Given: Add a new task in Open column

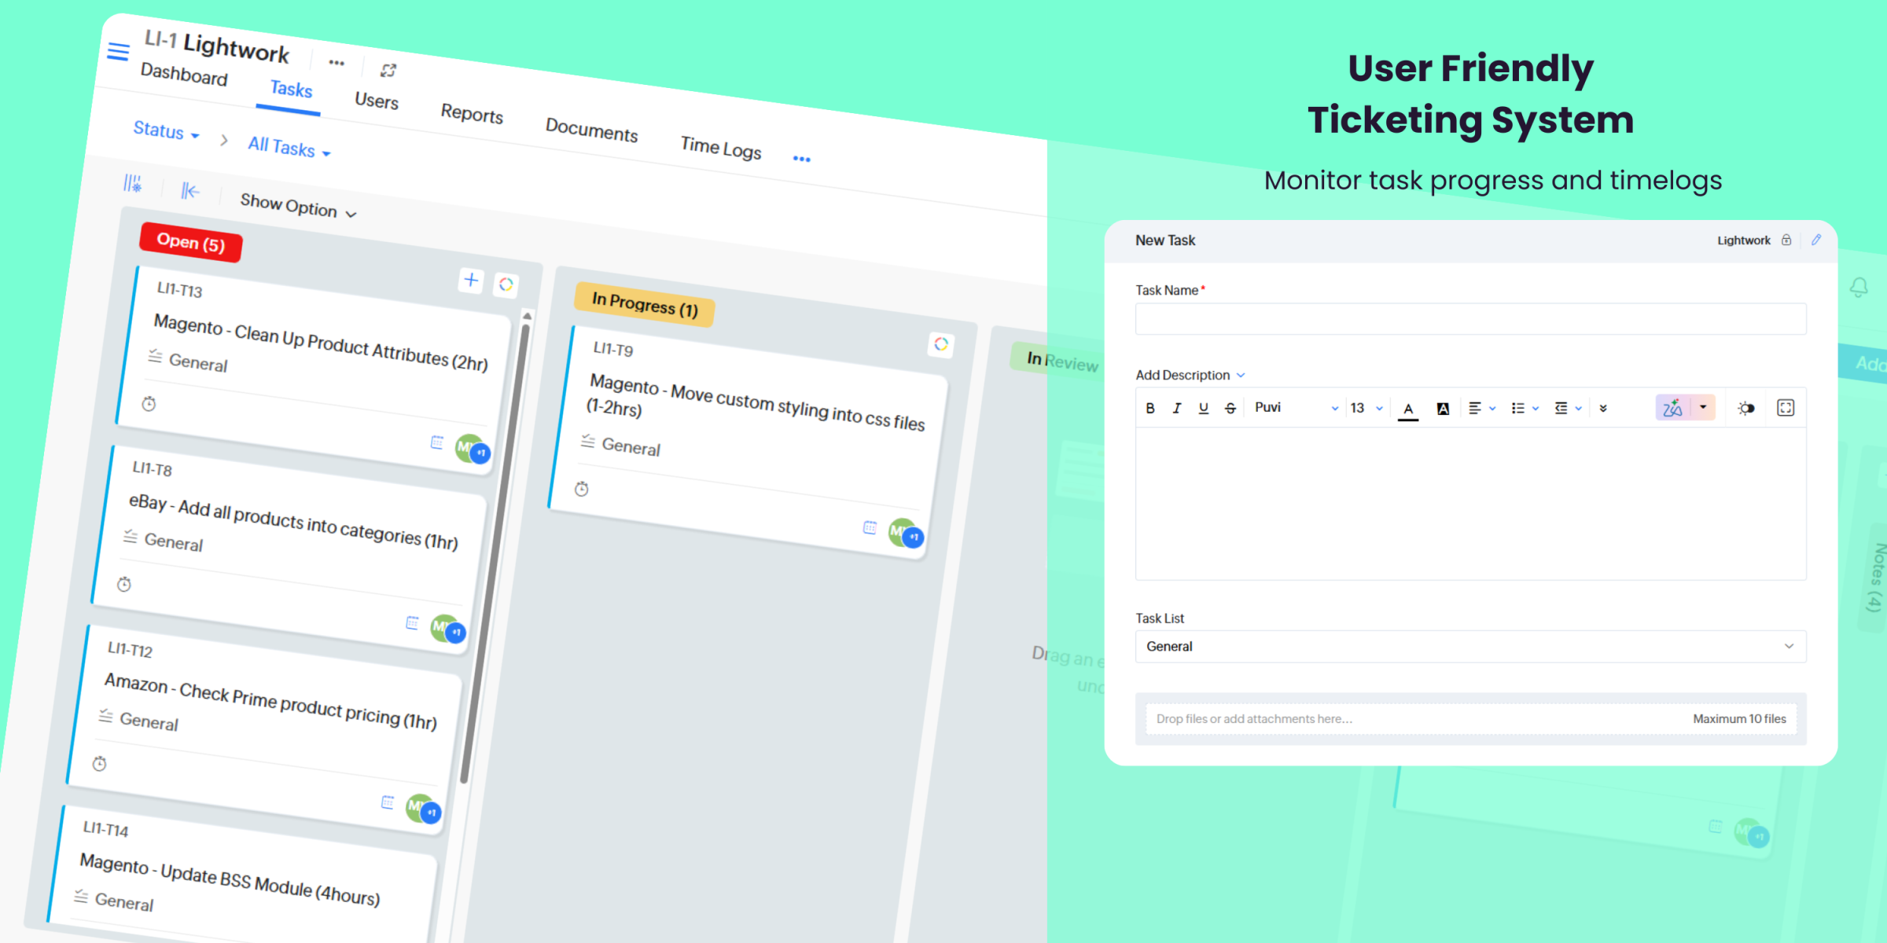Looking at the screenshot, I should click(x=471, y=280).
